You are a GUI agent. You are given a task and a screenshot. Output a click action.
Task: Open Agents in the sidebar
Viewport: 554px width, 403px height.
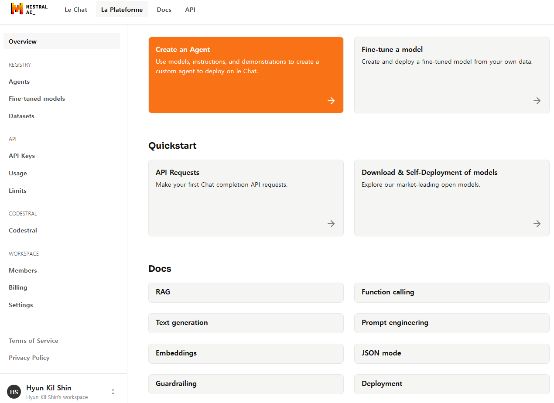19,82
